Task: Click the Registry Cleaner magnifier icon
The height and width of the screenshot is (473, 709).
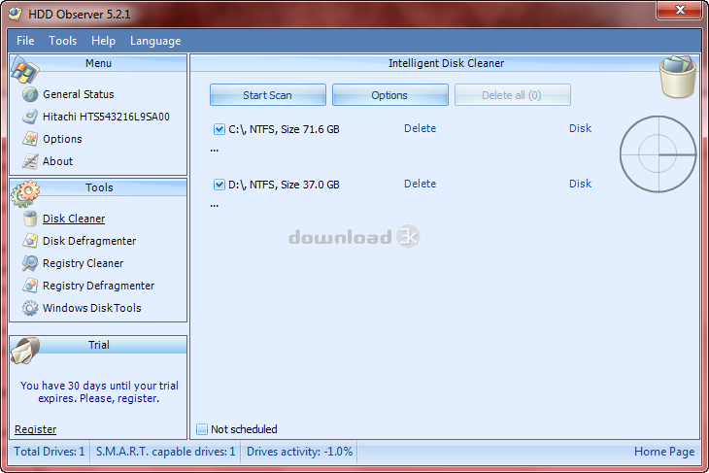Action: pos(30,263)
